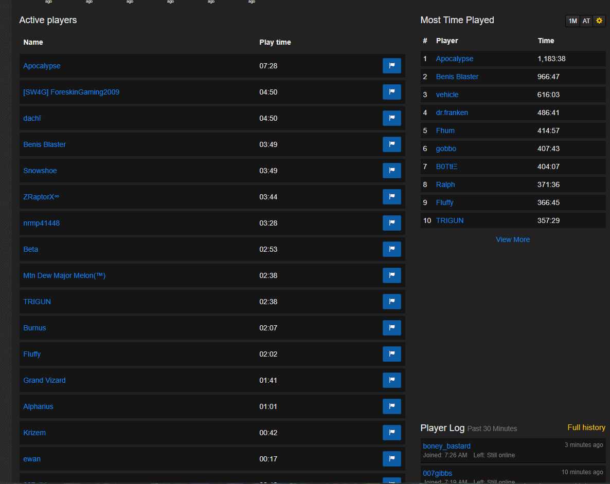610x484 pixels.
Task: Click the Player column header in leaderboard
Action: [x=447, y=41]
